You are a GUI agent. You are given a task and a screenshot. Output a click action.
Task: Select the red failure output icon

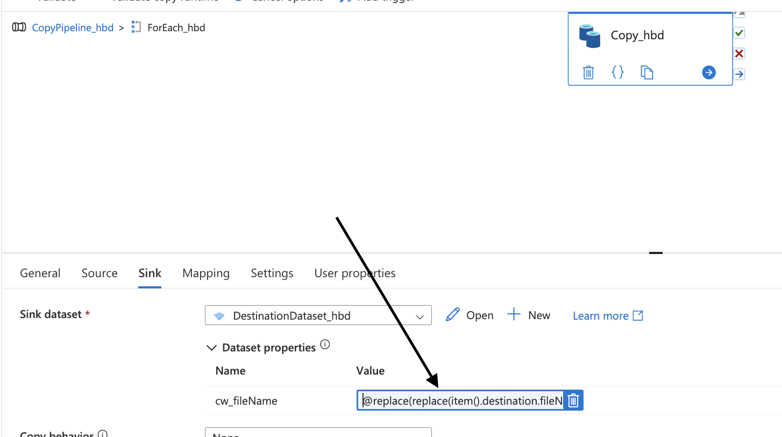click(738, 53)
